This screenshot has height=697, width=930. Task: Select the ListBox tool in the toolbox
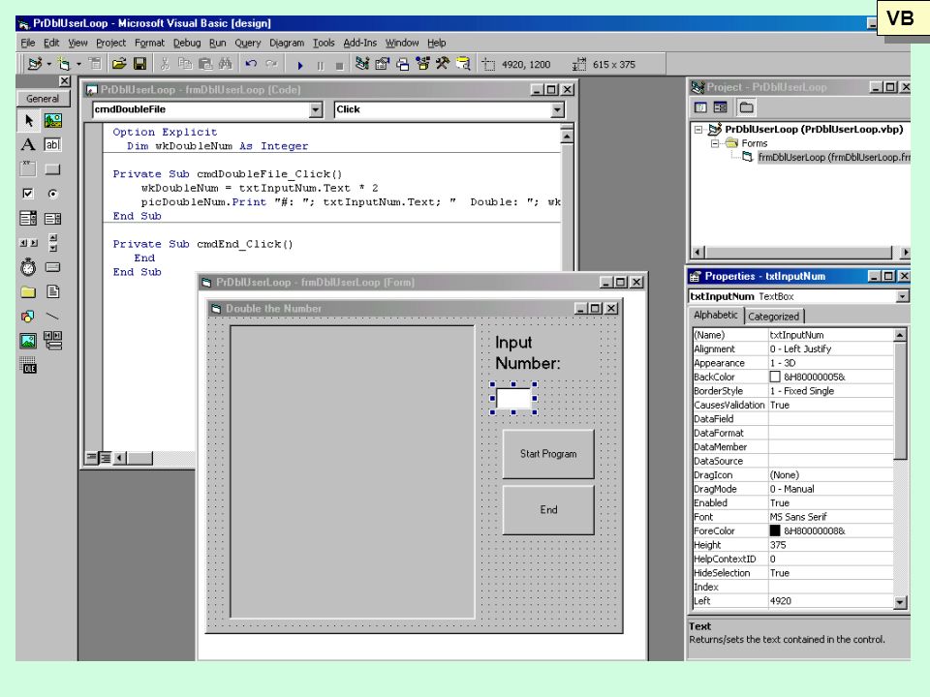click(x=52, y=218)
